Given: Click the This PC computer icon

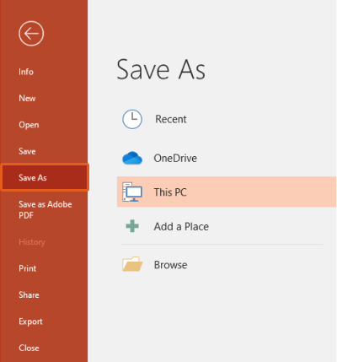Looking at the screenshot, I should [x=132, y=192].
